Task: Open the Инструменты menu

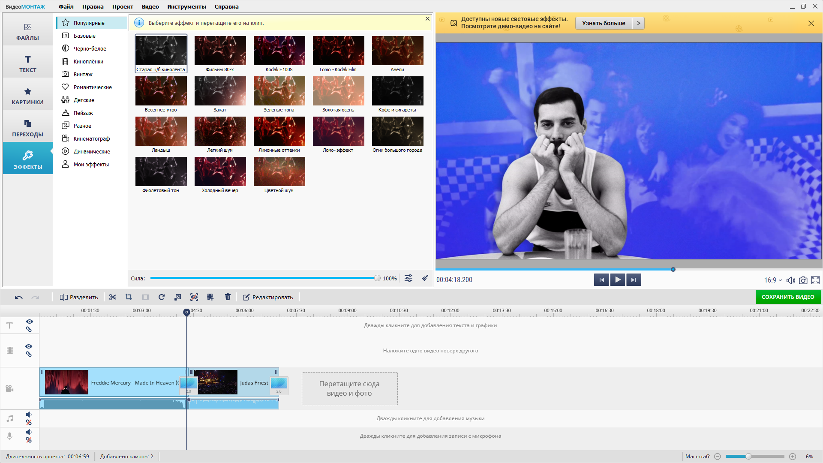Action: tap(186, 6)
